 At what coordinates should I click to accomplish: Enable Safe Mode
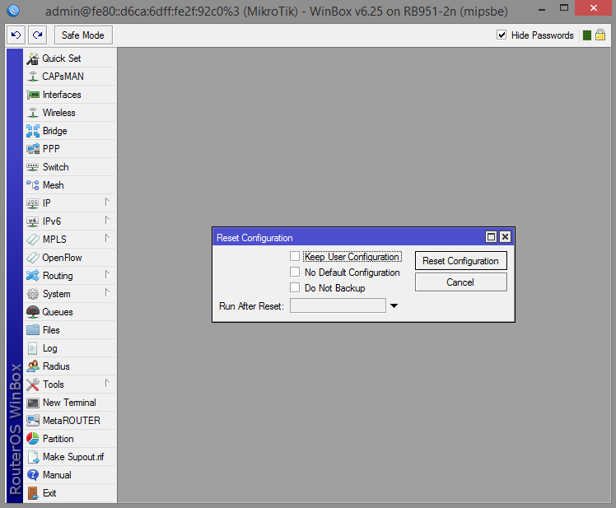[83, 35]
